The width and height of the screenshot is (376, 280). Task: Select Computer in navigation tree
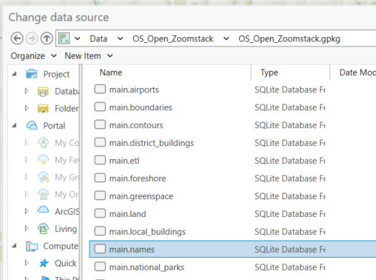(x=61, y=246)
